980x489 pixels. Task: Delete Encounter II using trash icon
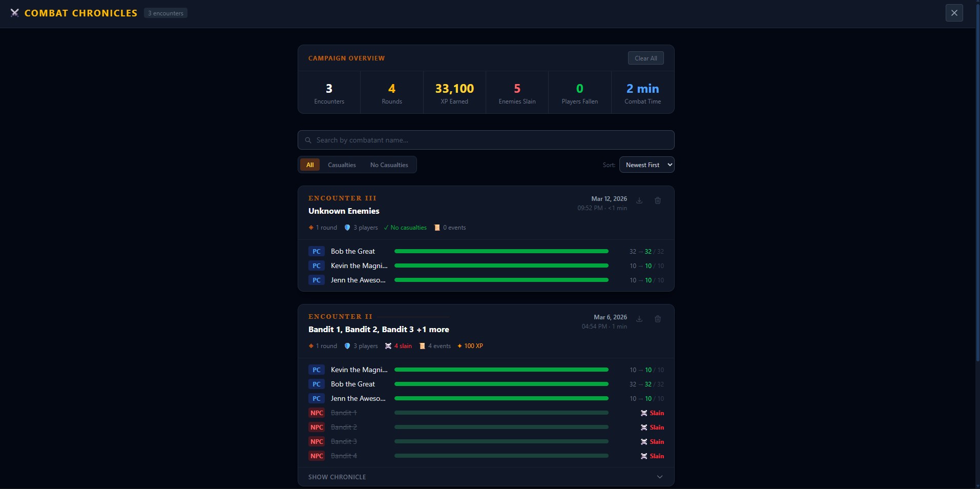pos(658,319)
